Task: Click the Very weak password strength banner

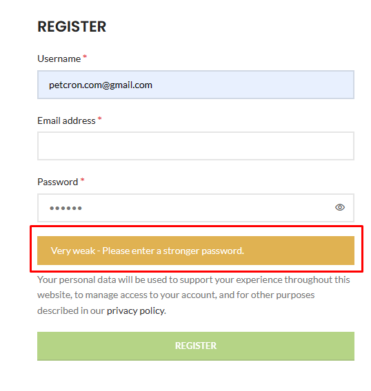Action: pyautogui.click(x=196, y=251)
